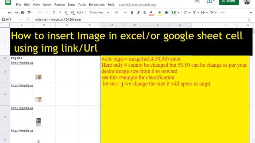Screen dimensions: 255x143
Task: Click the Print icon
Action: (22, 12)
